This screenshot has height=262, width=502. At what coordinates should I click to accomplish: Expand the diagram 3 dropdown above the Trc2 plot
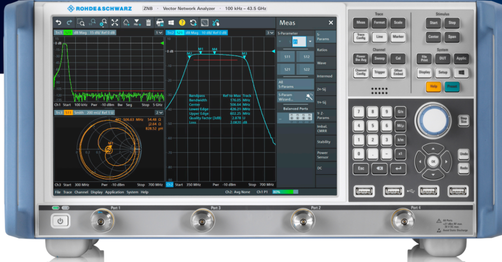pos(270,32)
